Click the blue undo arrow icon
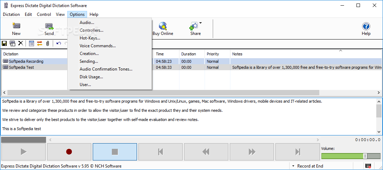The height and width of the screenshot is (170, 383). tap(59, 43)
